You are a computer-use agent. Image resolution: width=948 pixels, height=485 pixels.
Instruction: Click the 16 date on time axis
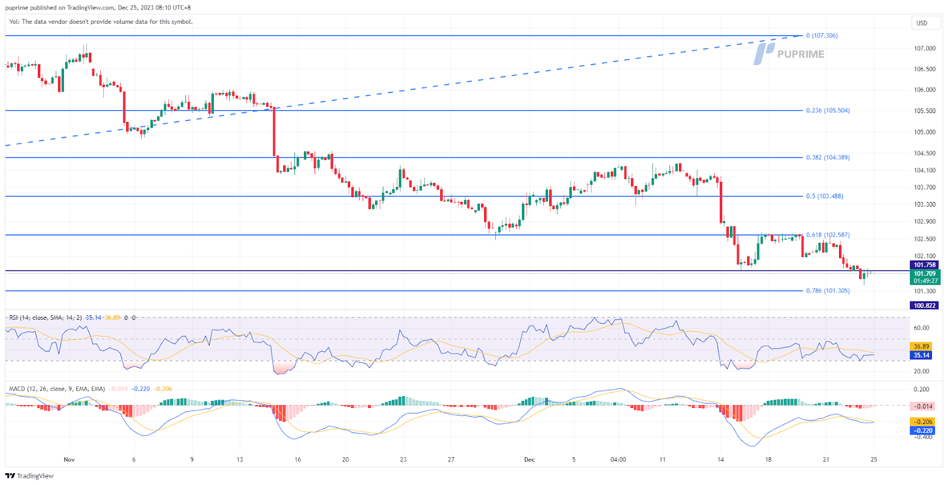click(x=297, y=460)
